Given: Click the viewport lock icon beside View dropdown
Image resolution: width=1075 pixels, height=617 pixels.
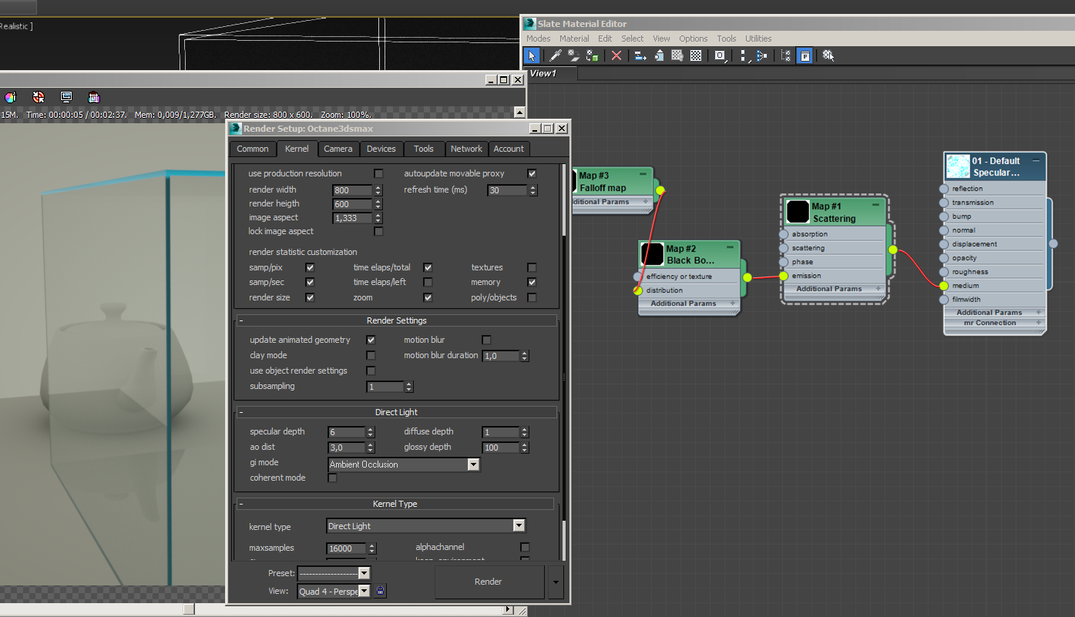Looking at the screenshot, I should [381, 591].
